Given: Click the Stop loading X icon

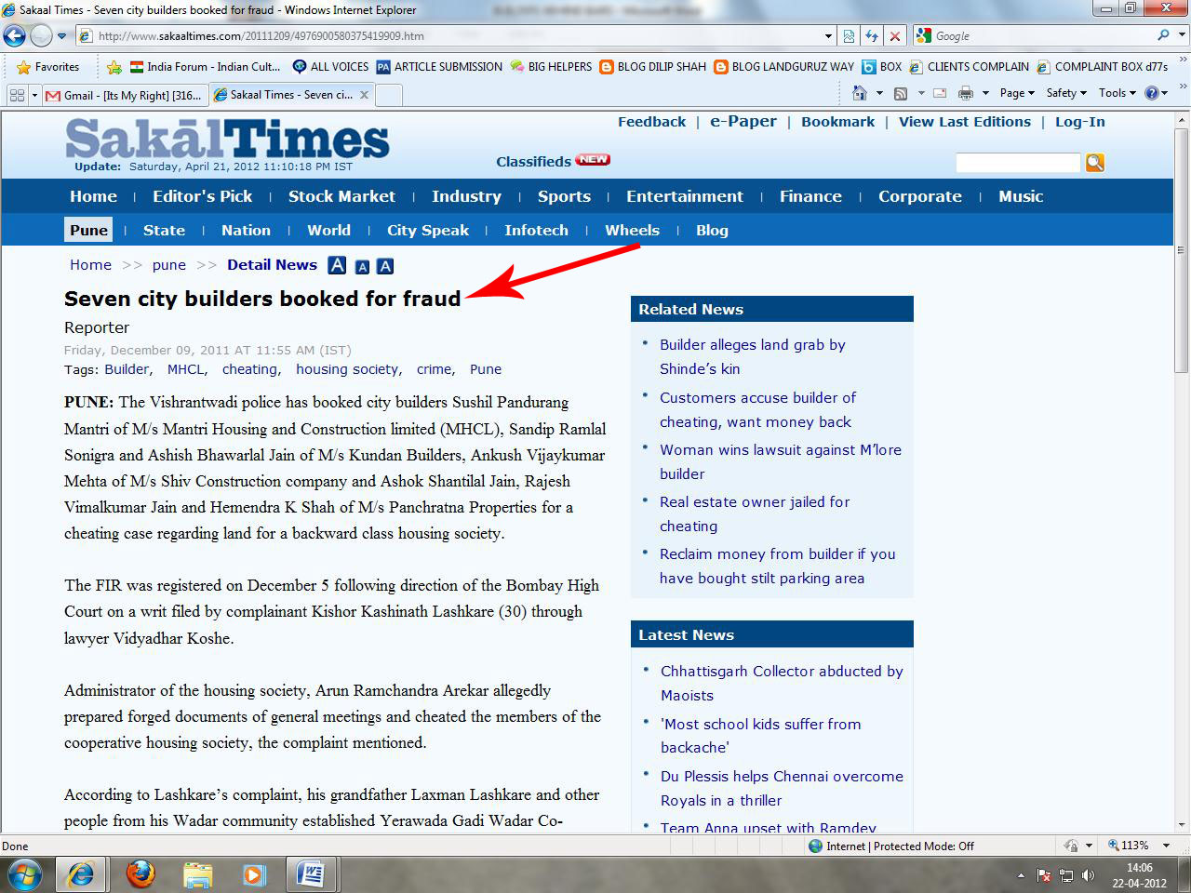Looking at the screenshot, I should (x=894, y=36).
